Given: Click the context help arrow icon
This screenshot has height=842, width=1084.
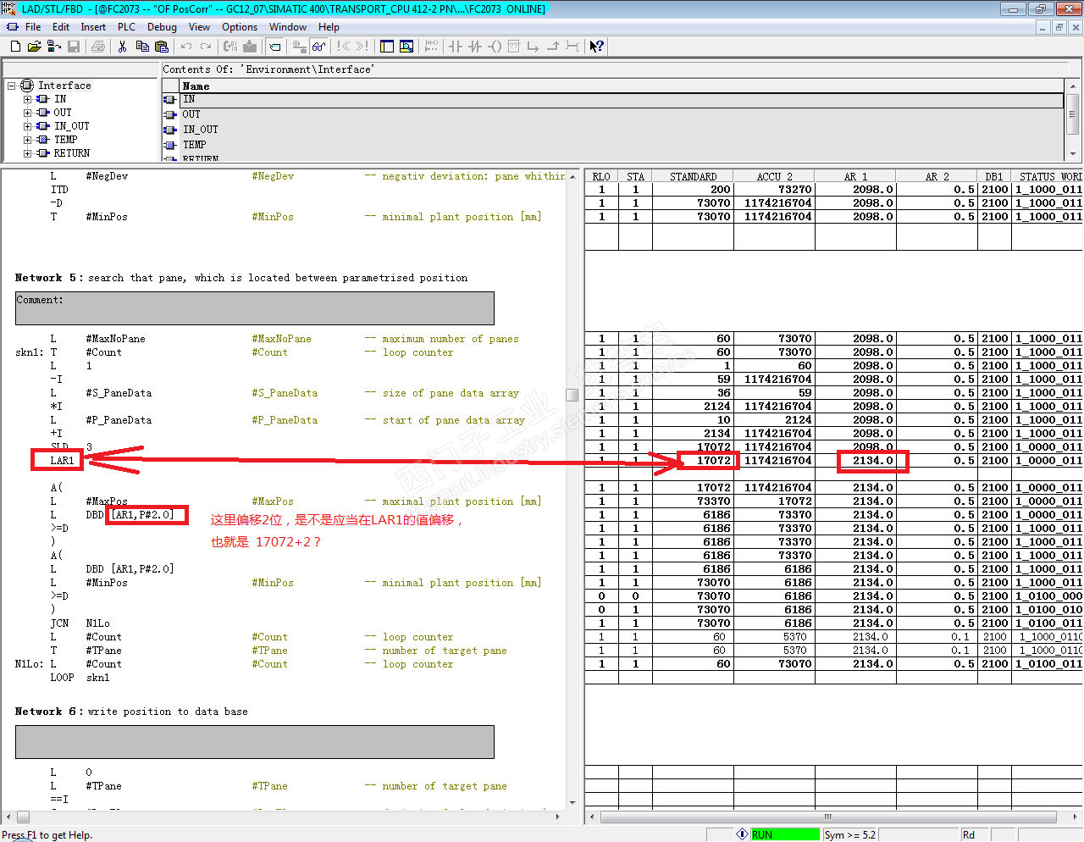Looking at the screenshot, I should pos(596,47).
